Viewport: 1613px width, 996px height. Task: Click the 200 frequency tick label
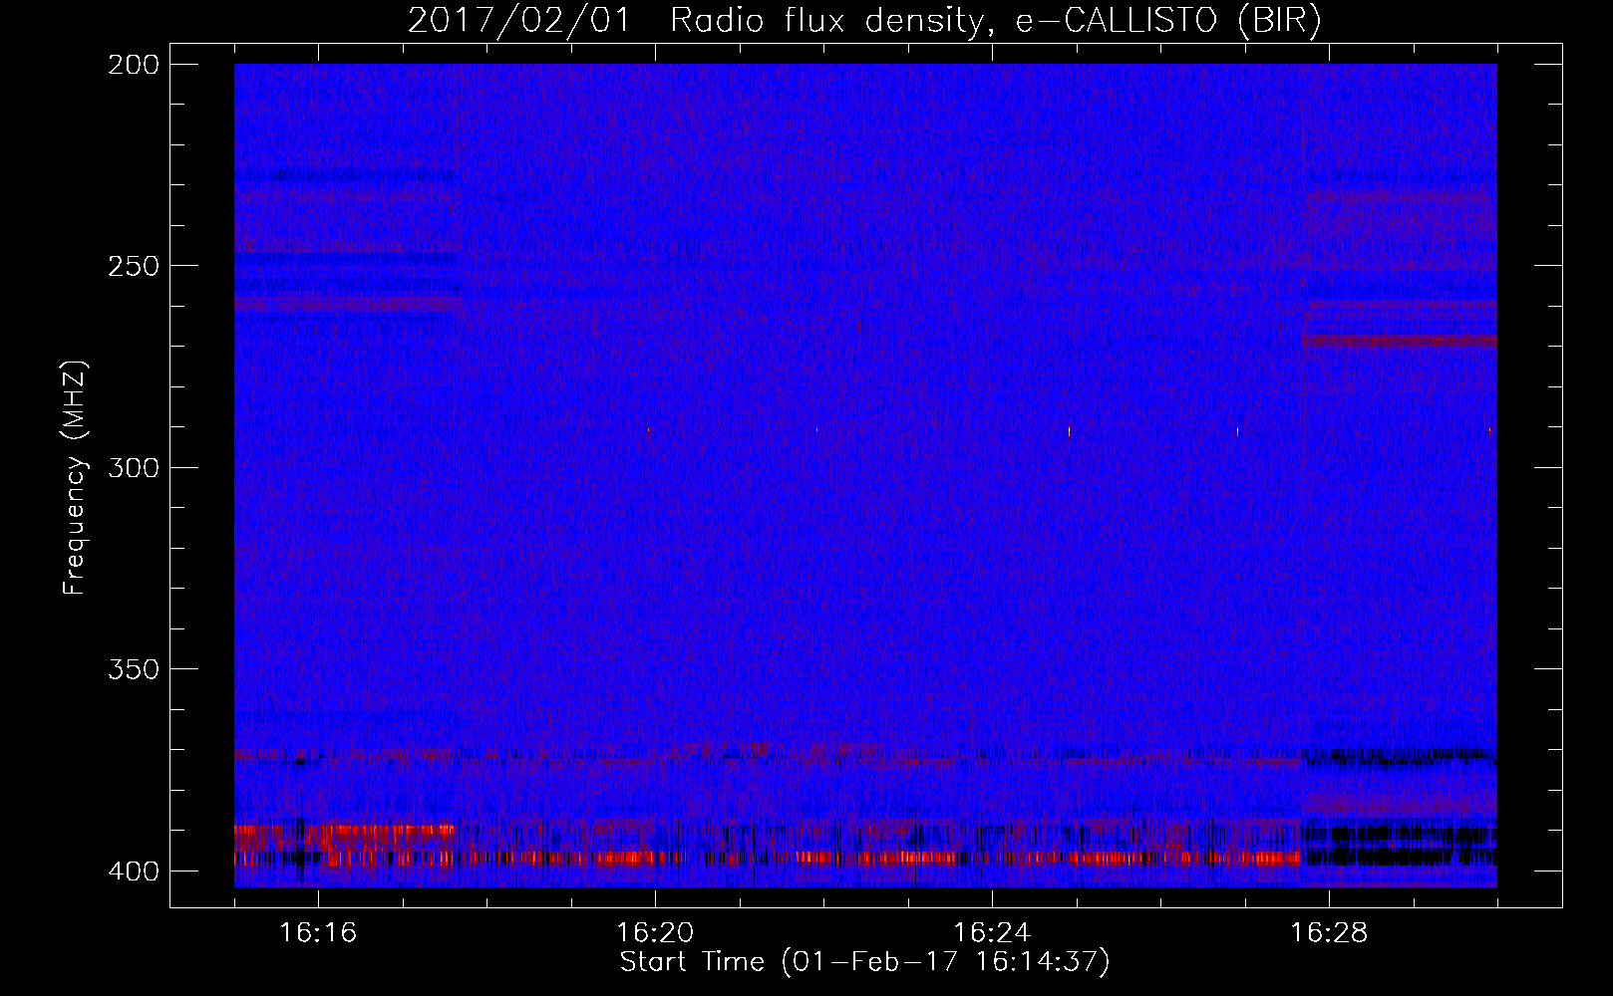pos(133,65)
